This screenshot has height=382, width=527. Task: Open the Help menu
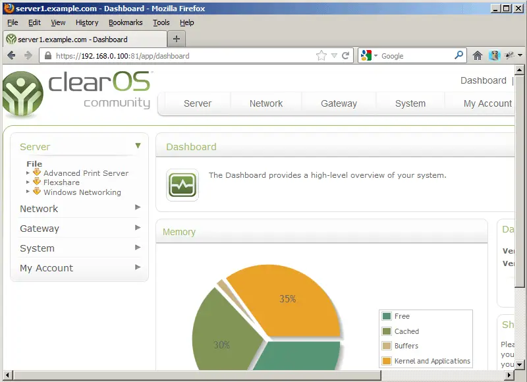pos(187,22)
